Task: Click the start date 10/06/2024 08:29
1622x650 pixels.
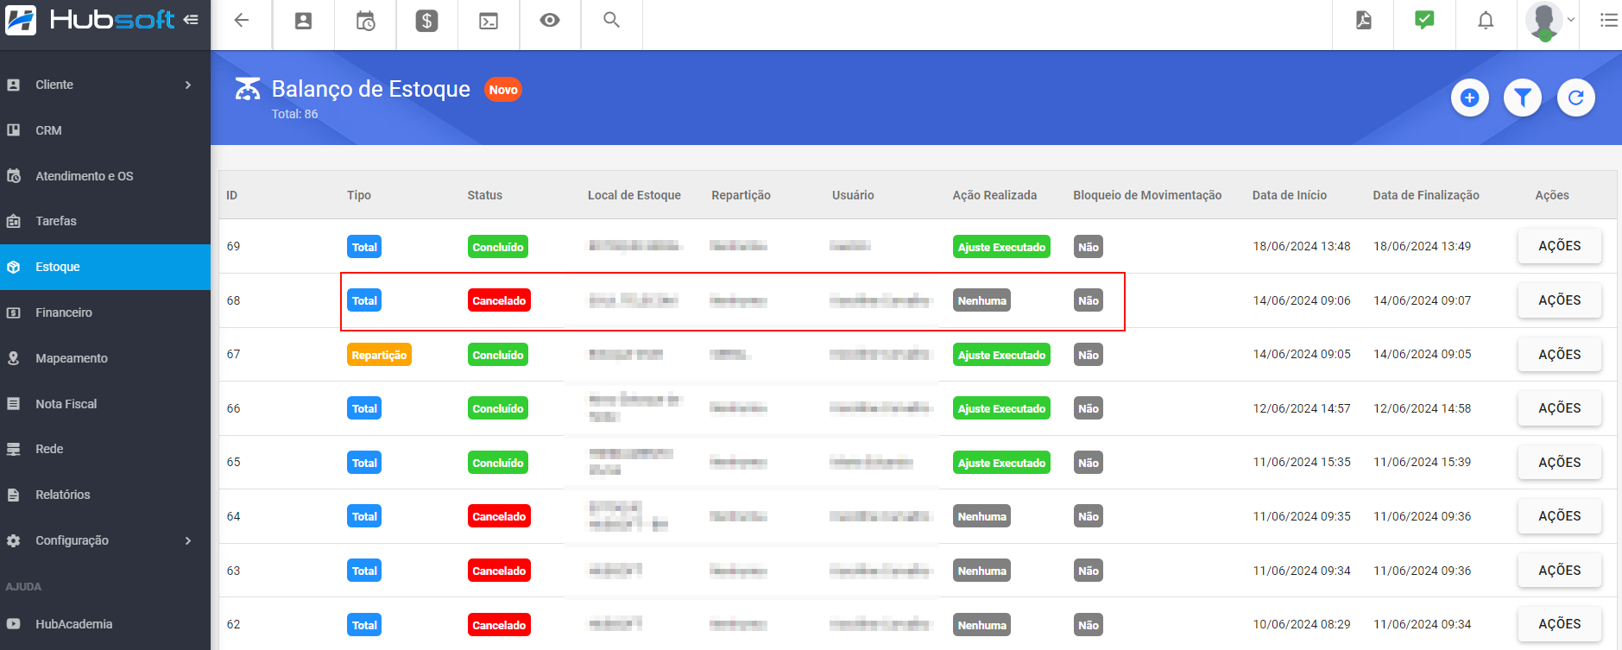Action: (1302, 624)
